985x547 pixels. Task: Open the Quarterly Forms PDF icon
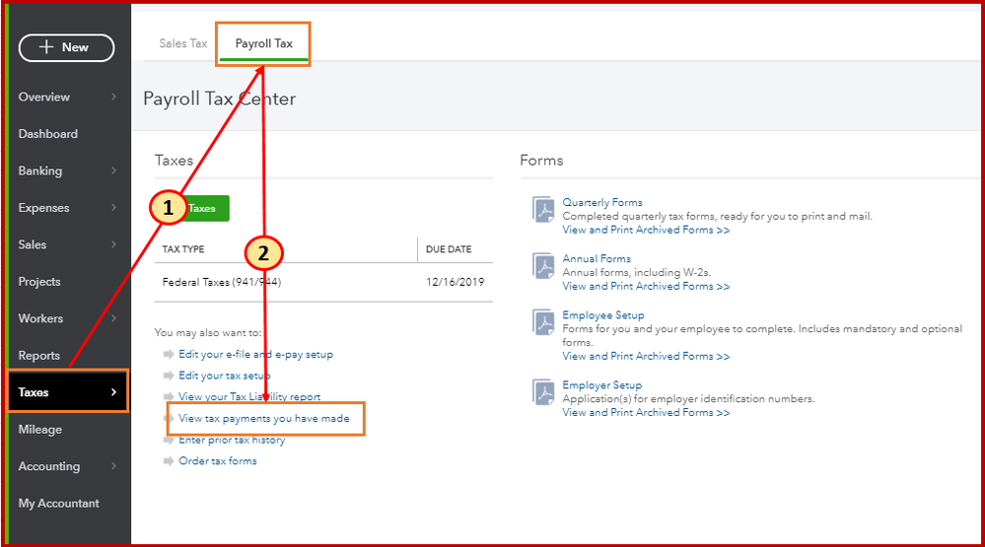[x=543, y=210]
